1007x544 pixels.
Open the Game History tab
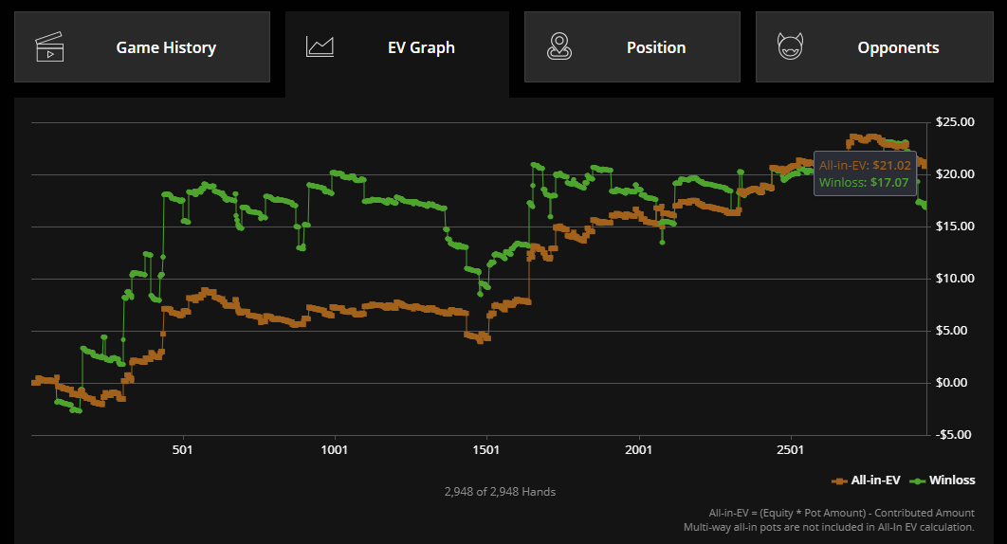pos(142,46)
